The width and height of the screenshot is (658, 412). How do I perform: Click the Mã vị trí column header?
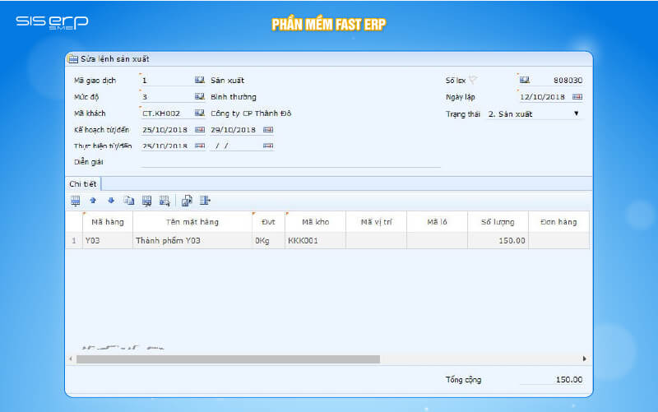click(x=377, y=222)
